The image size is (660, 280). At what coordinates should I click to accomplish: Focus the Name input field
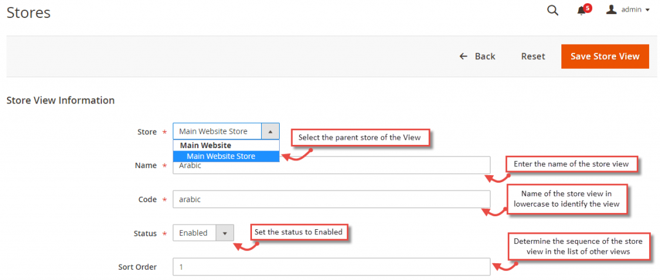coord(331,165)
